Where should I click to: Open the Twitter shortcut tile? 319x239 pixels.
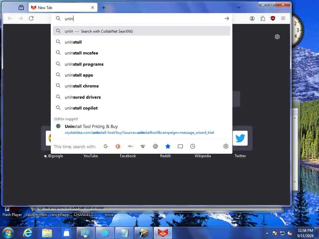click(x=240, y=138)
